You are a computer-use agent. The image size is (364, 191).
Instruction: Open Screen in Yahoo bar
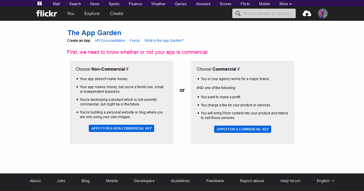pos(225,4)
